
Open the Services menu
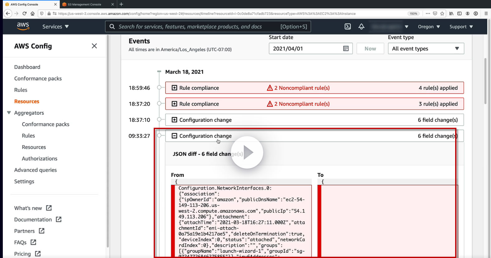tap(55, 26)
